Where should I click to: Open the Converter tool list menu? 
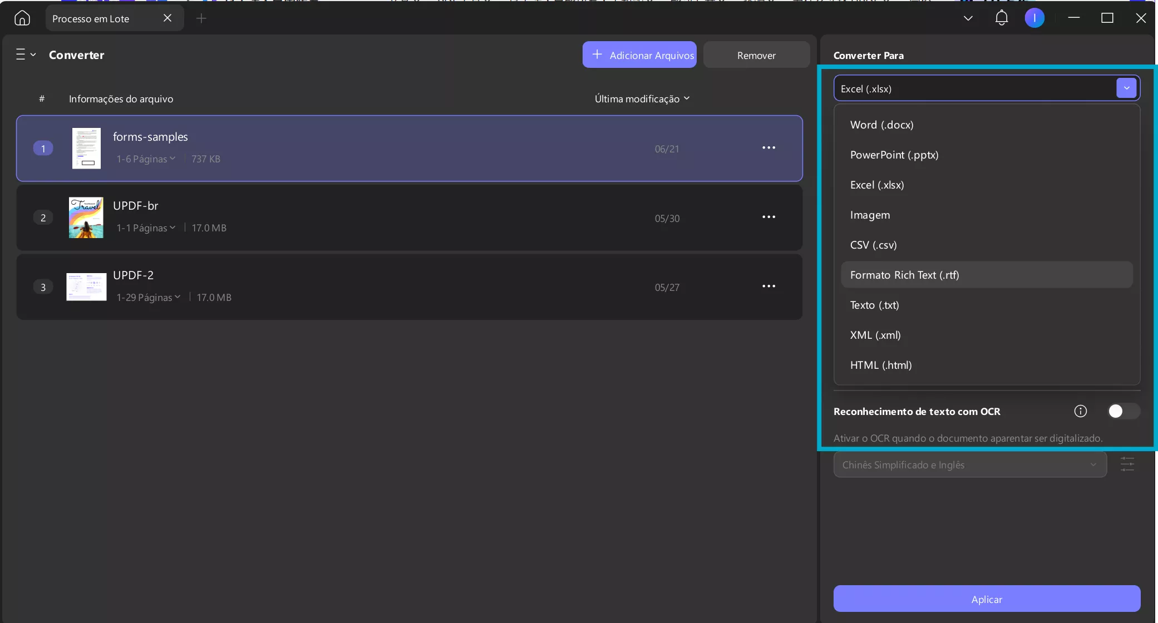25,55
